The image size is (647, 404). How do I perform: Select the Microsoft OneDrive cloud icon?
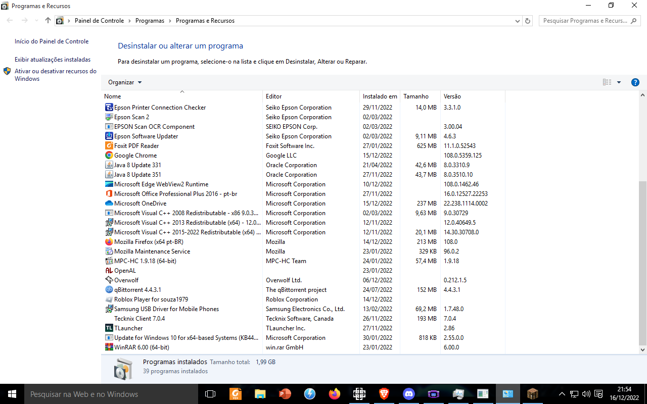[109, 203]
